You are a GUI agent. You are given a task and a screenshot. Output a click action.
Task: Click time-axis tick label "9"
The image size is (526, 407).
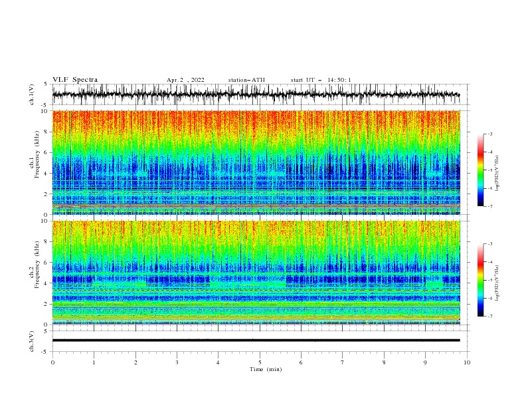[425, 362]
